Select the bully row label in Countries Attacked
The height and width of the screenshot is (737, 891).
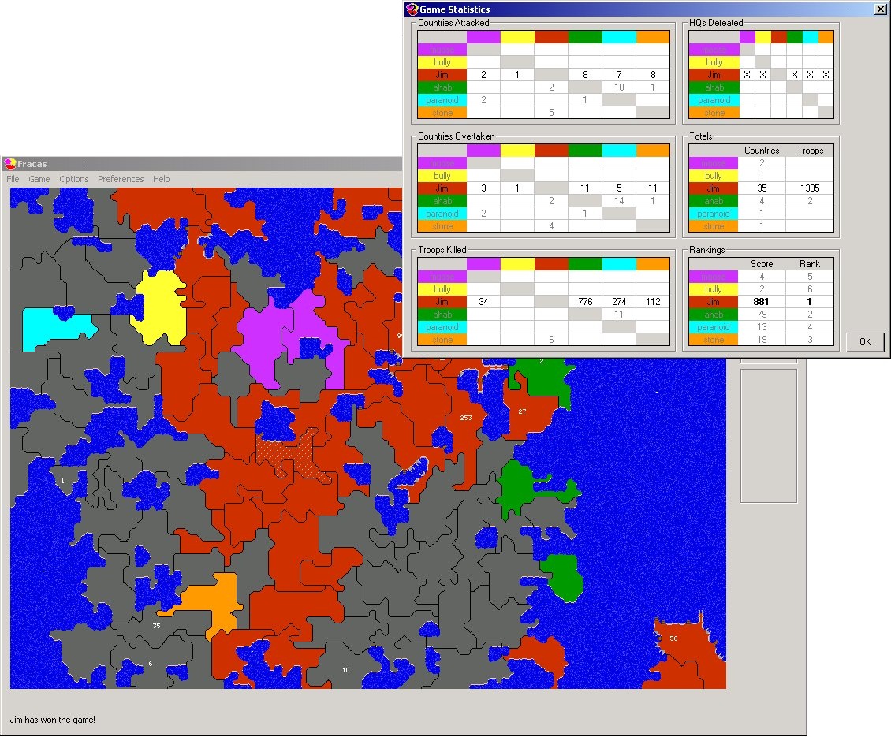pos(442,62)
